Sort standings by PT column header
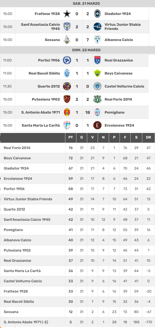Viewport: 155px width, 328px height. (x=71, y=137)
